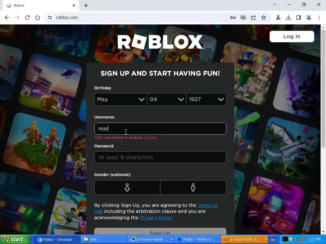Click the crashed airplane game thumbnail

(x=289, y=149)
